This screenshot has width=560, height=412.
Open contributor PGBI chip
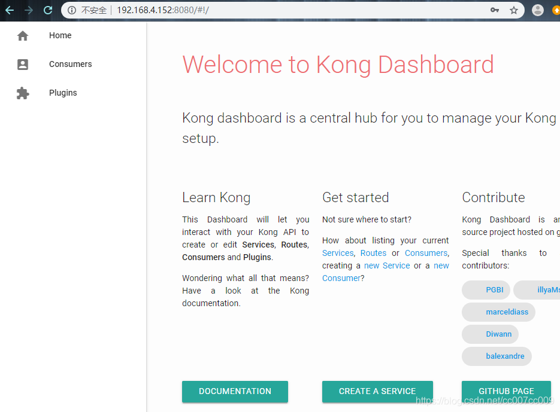tap(486, 289)
